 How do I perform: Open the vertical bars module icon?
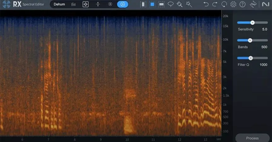tap(73, 4)
